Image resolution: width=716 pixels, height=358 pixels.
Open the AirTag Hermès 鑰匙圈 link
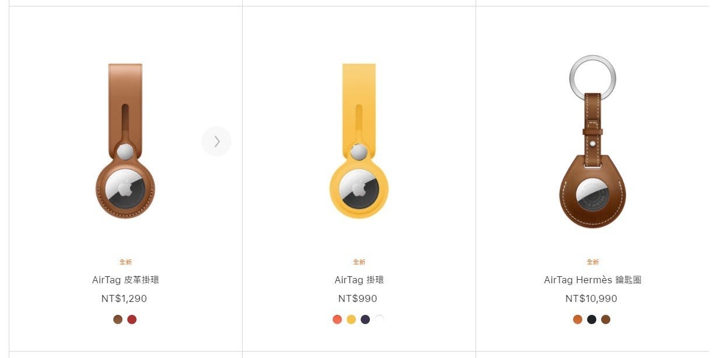[x=593, y=280]
